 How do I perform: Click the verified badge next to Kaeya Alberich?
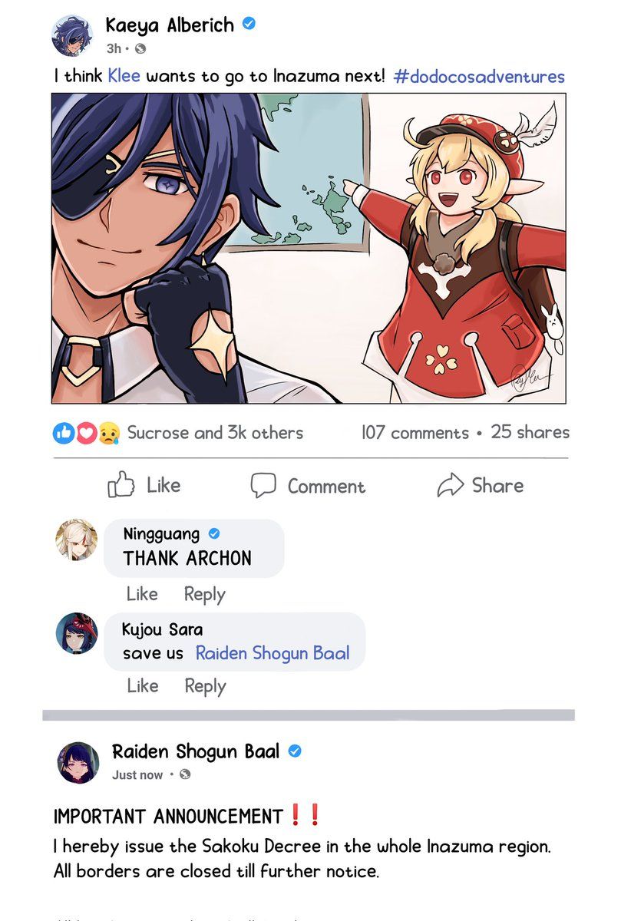[249, 24]
